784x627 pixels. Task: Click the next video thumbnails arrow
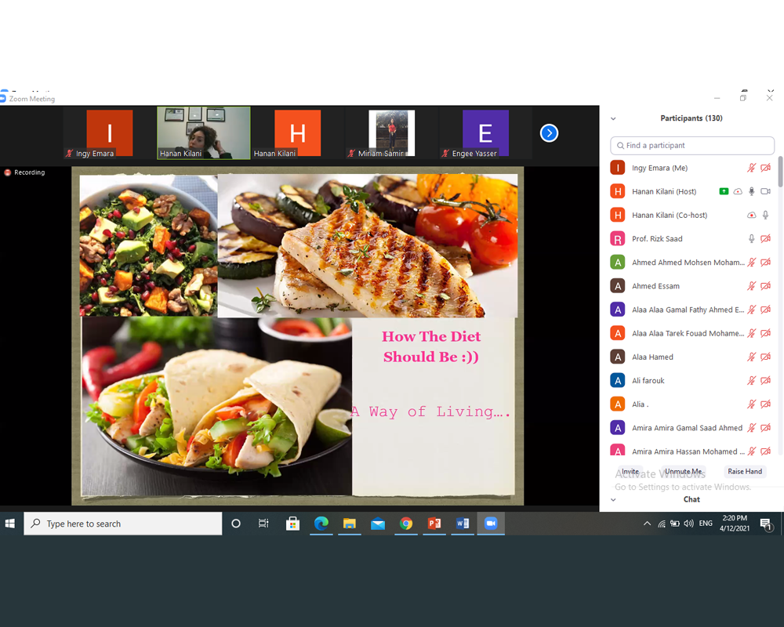[549, 133]
